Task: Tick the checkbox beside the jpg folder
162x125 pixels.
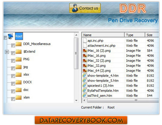Action: pos(13,68)
